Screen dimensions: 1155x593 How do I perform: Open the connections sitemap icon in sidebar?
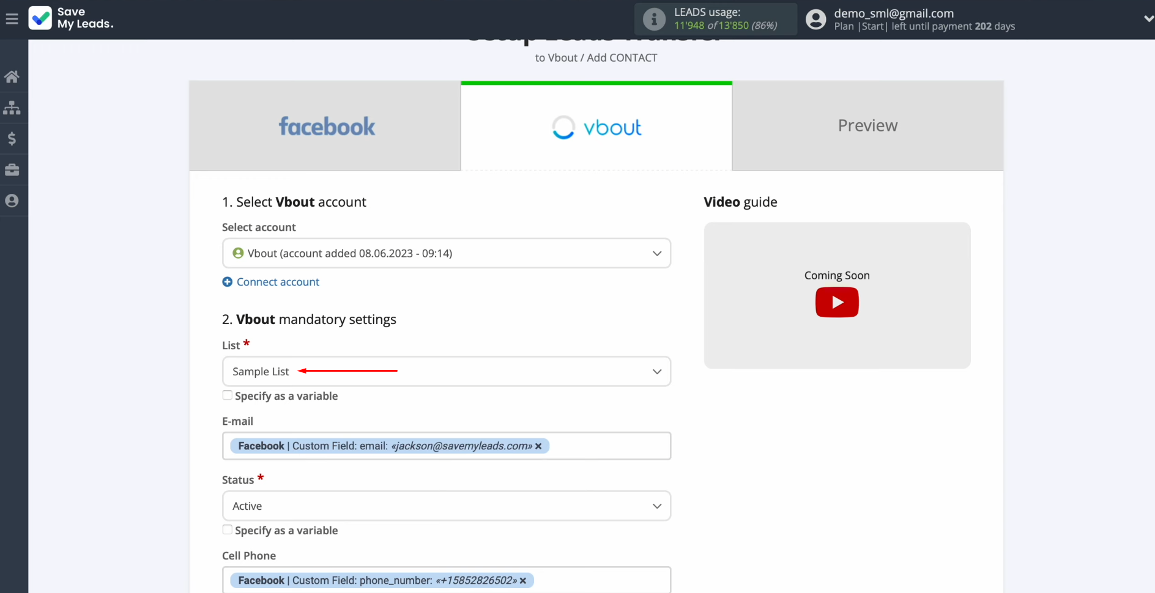tap(12, 108)
